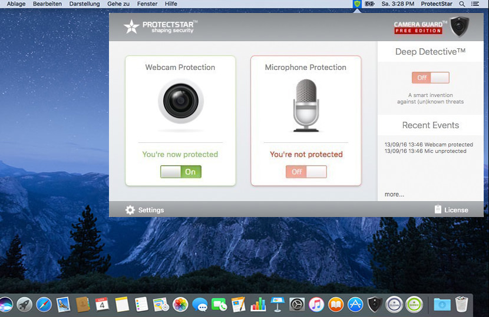This screenshot has width=489, height=317.
Task: Open the green Shred app in the Dock
Action: pyautogui.click(x=414, y=305)
